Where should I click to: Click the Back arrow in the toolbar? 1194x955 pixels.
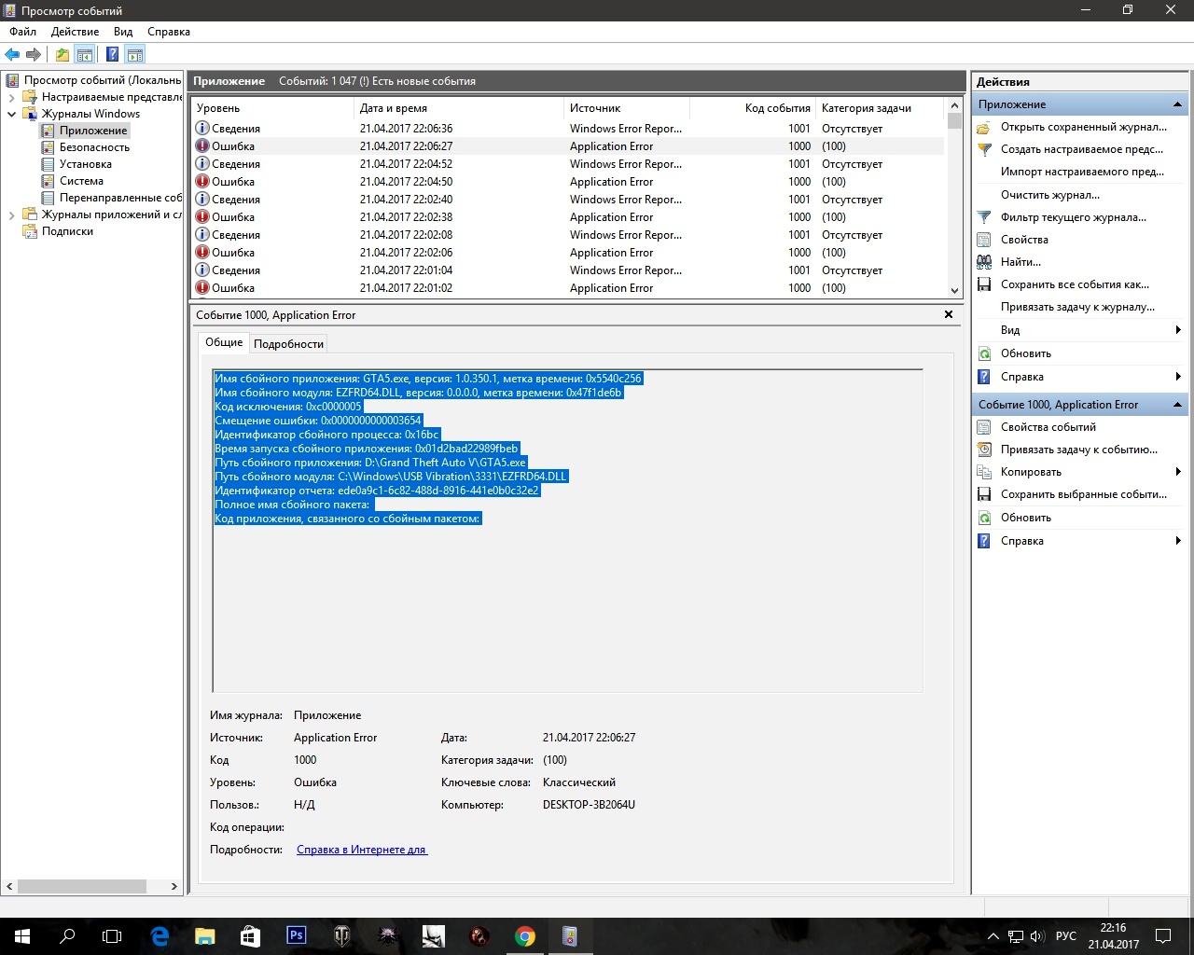point(12,54)
